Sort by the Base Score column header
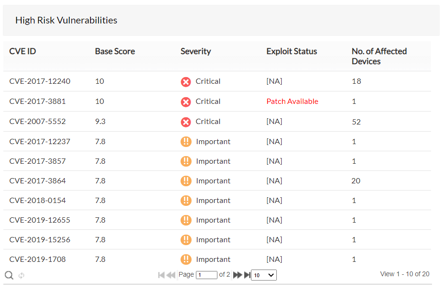 click(114, 51)
